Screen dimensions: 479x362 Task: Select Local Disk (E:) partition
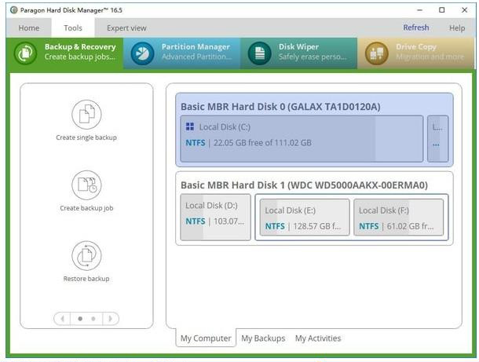tap(302, 218)
